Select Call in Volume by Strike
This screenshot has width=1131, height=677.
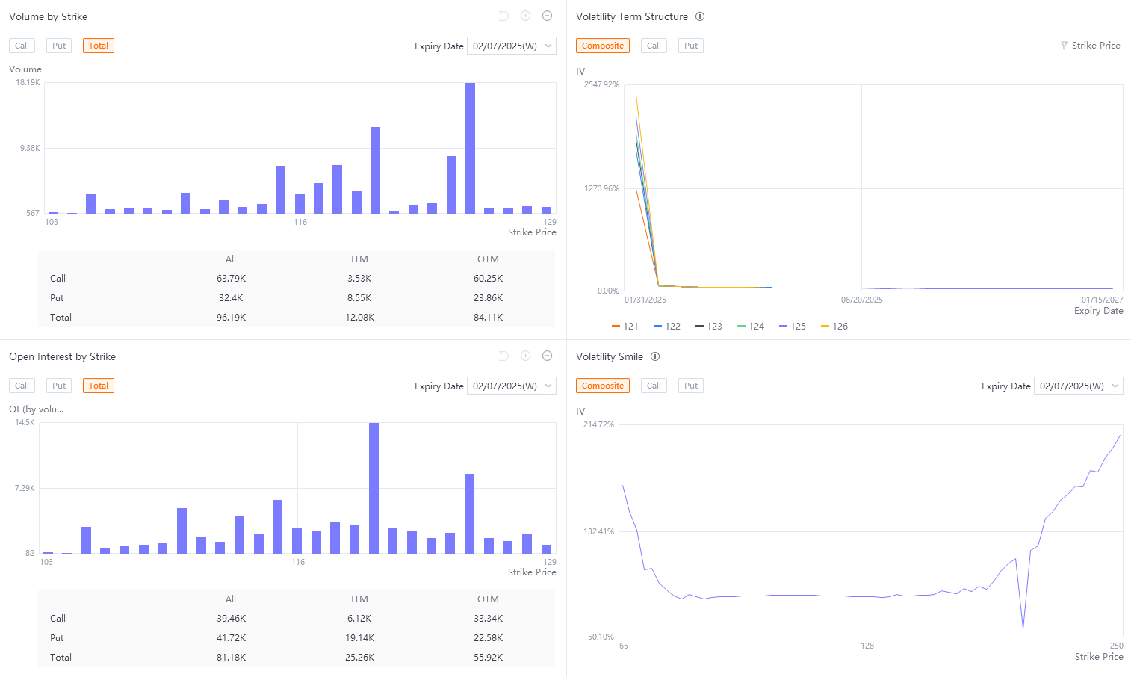[22, 46]
